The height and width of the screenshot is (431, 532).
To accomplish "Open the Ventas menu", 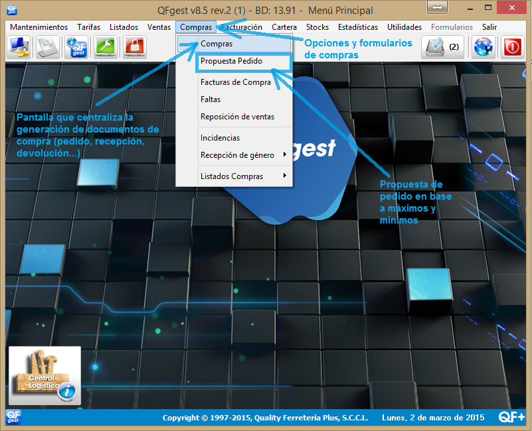I will pos(159,27).
